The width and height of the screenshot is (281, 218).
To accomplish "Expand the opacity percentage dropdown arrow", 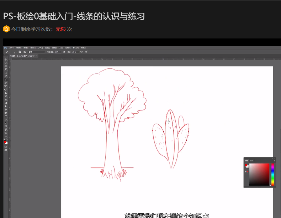I will click(x=60, y=52).
